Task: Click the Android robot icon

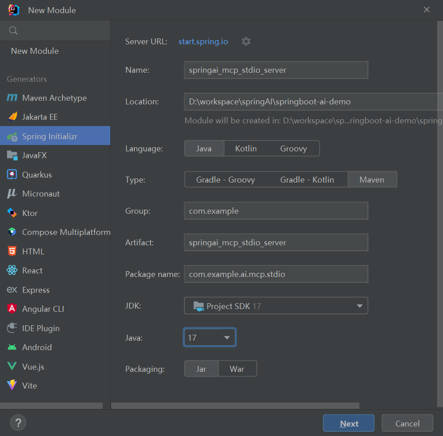Action: (x=12, y=347)
